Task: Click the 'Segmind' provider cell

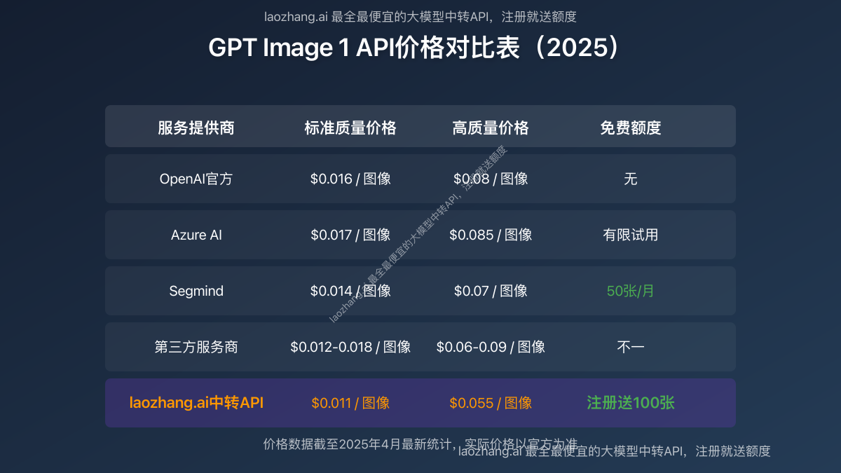Action: pyautogui.click(x=196, y=291)
